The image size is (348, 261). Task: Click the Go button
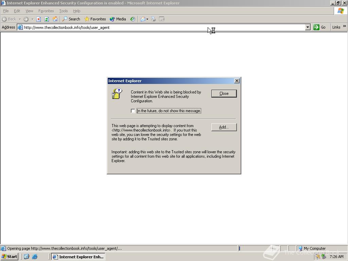click(x=319, y=27)
